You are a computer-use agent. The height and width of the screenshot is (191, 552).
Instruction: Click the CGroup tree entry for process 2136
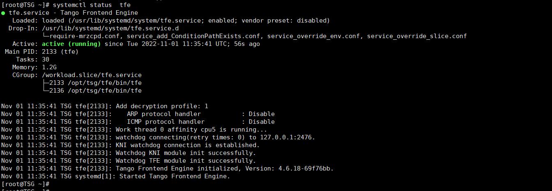95,91
